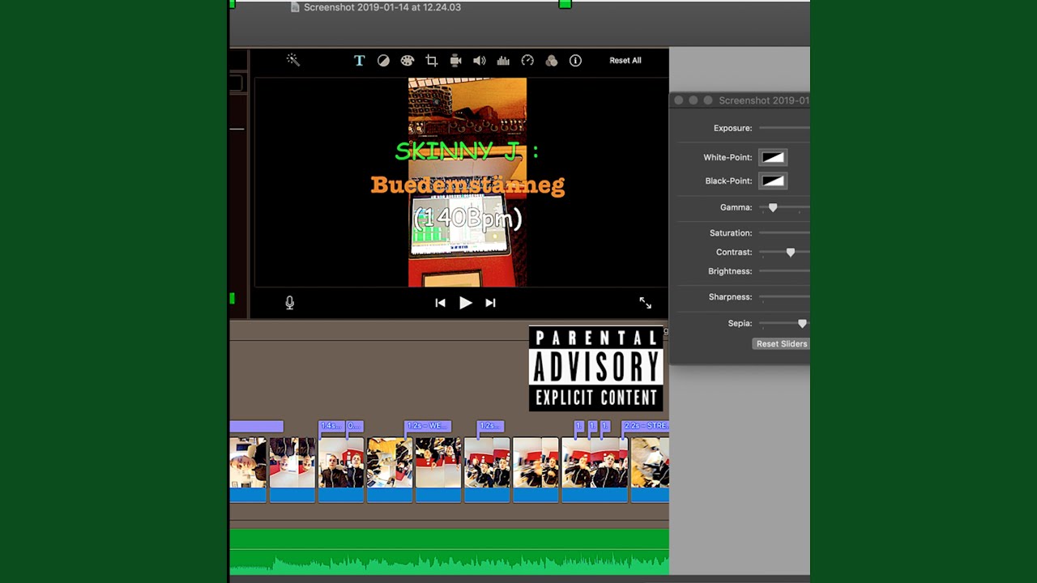Screen dimensions: 1037x583
Task: Select the '2.2s – STRE...' title clip
Action: point(645,426)
